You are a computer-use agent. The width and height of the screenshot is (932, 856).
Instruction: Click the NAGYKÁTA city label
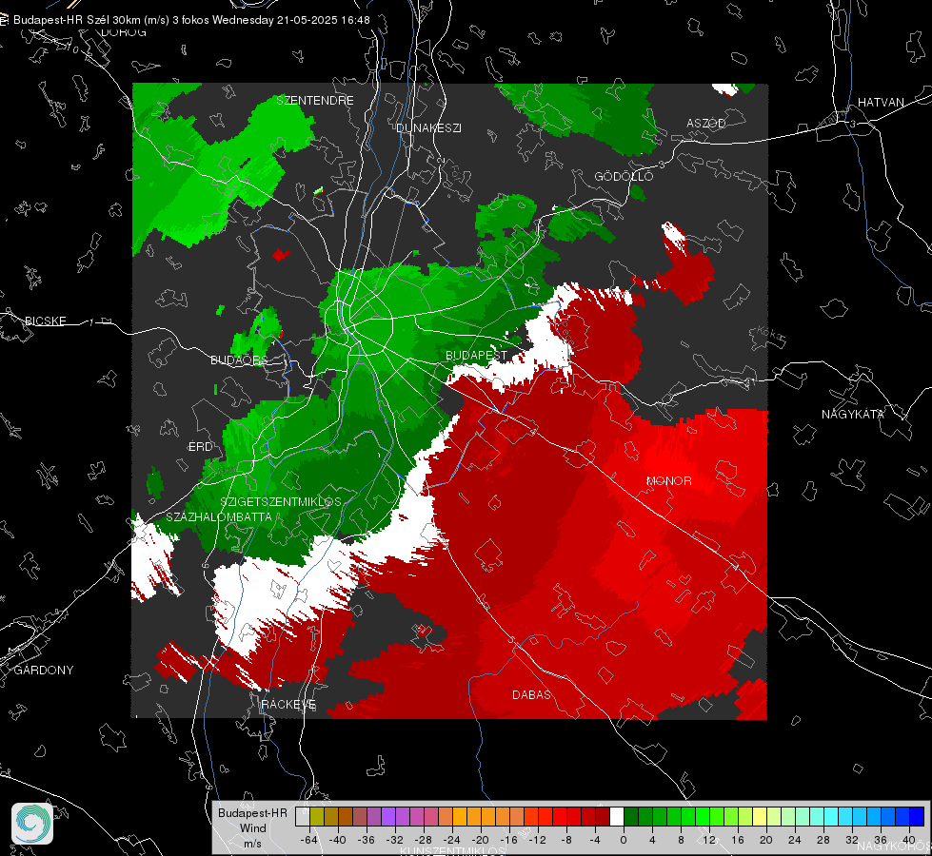pyautogui.click(x=853, y=414)
